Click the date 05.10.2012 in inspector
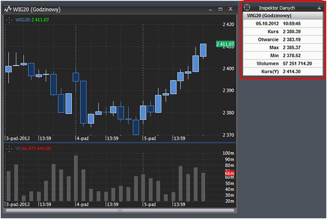The width and height of the screenshot is (327, 219). point(267,23)
